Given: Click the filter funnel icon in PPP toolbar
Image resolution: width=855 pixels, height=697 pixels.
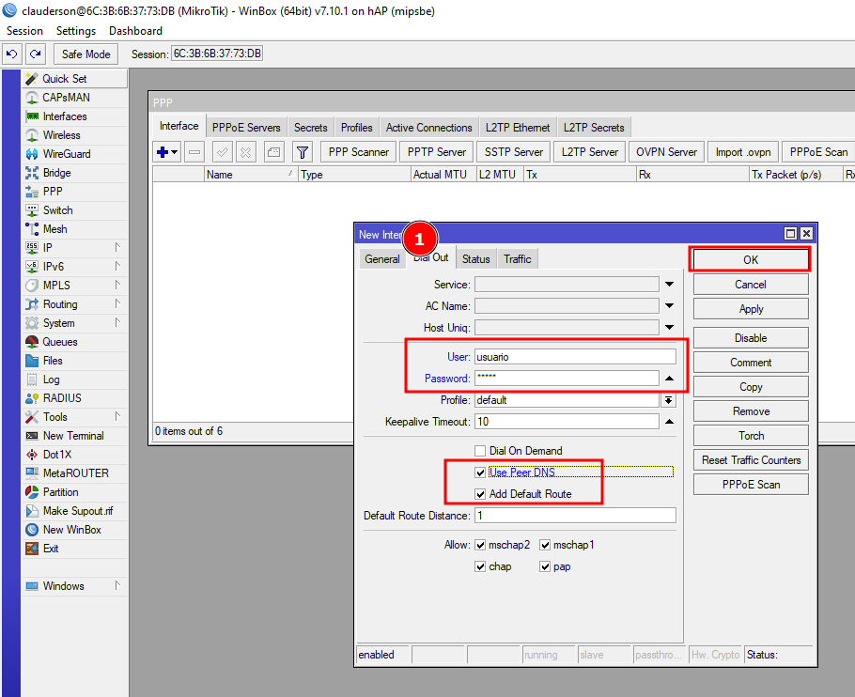Looking at the screenshot, I should pyautogui.click(x=302, y=151).
